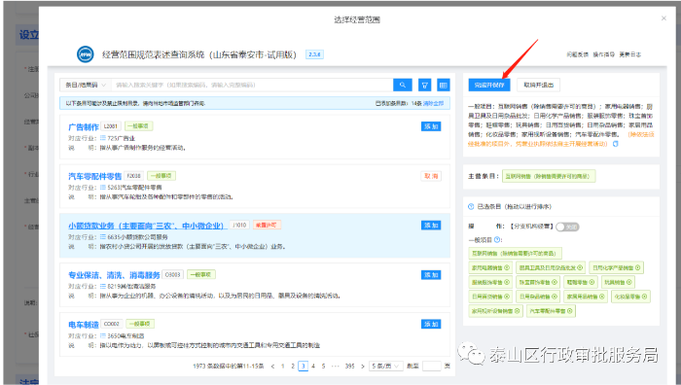Remove 化妆品零售 tag via x icon

[x=644, y=297]
